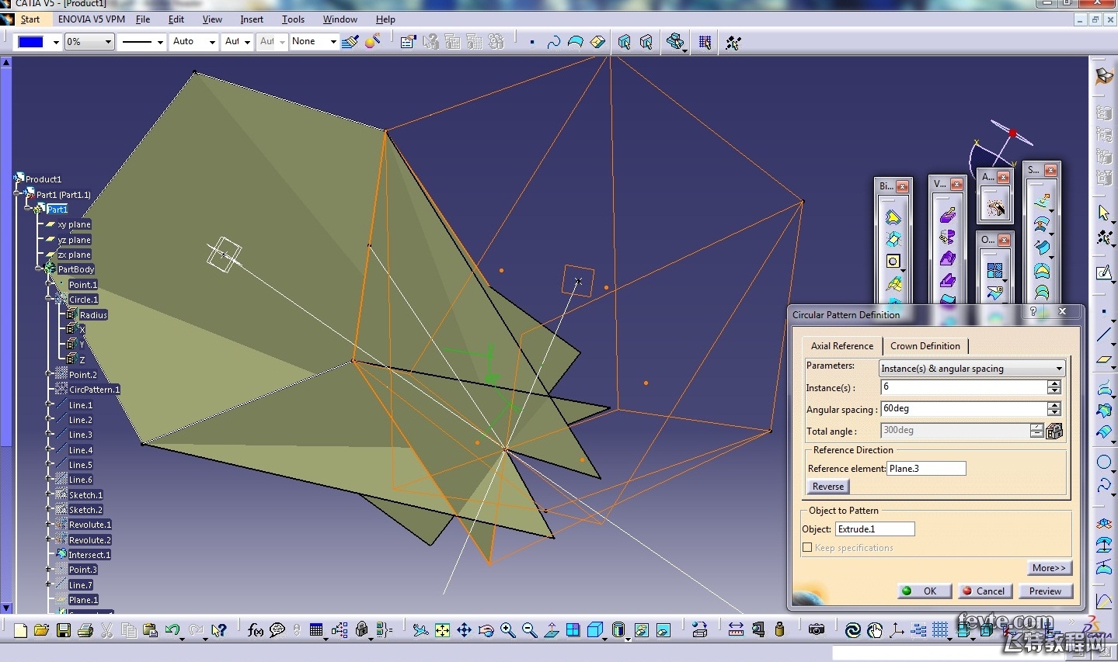1118x662 pixels.
Task: Click the blue graphic color swatch
Action: (30, 42)
